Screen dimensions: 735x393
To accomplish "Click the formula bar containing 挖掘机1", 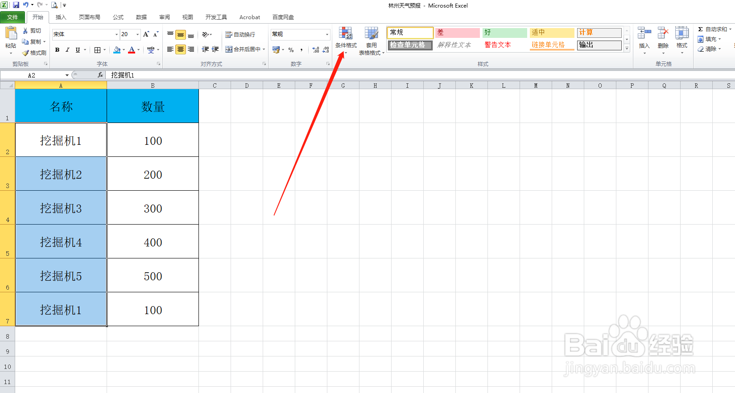I will point(419,75).
